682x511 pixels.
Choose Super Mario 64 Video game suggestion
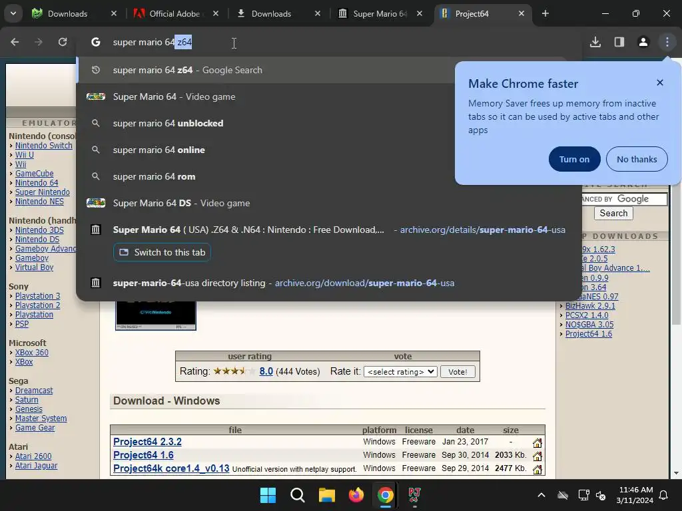[265, 96]
